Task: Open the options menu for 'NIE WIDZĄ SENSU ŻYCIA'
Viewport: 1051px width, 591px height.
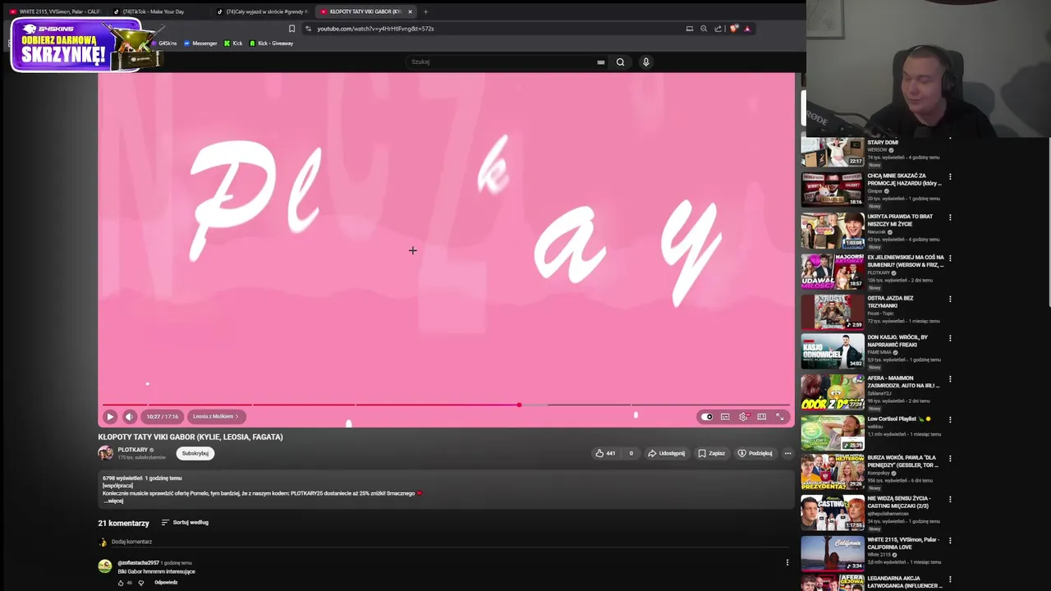Action: [950, 499]
